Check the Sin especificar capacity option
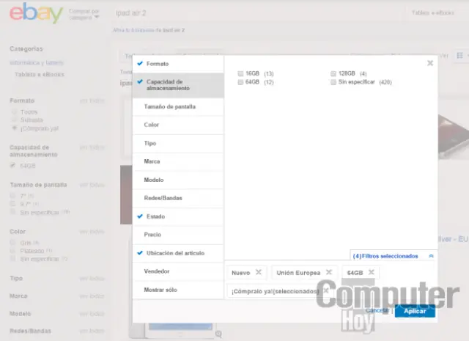 (x=333, y=82)
